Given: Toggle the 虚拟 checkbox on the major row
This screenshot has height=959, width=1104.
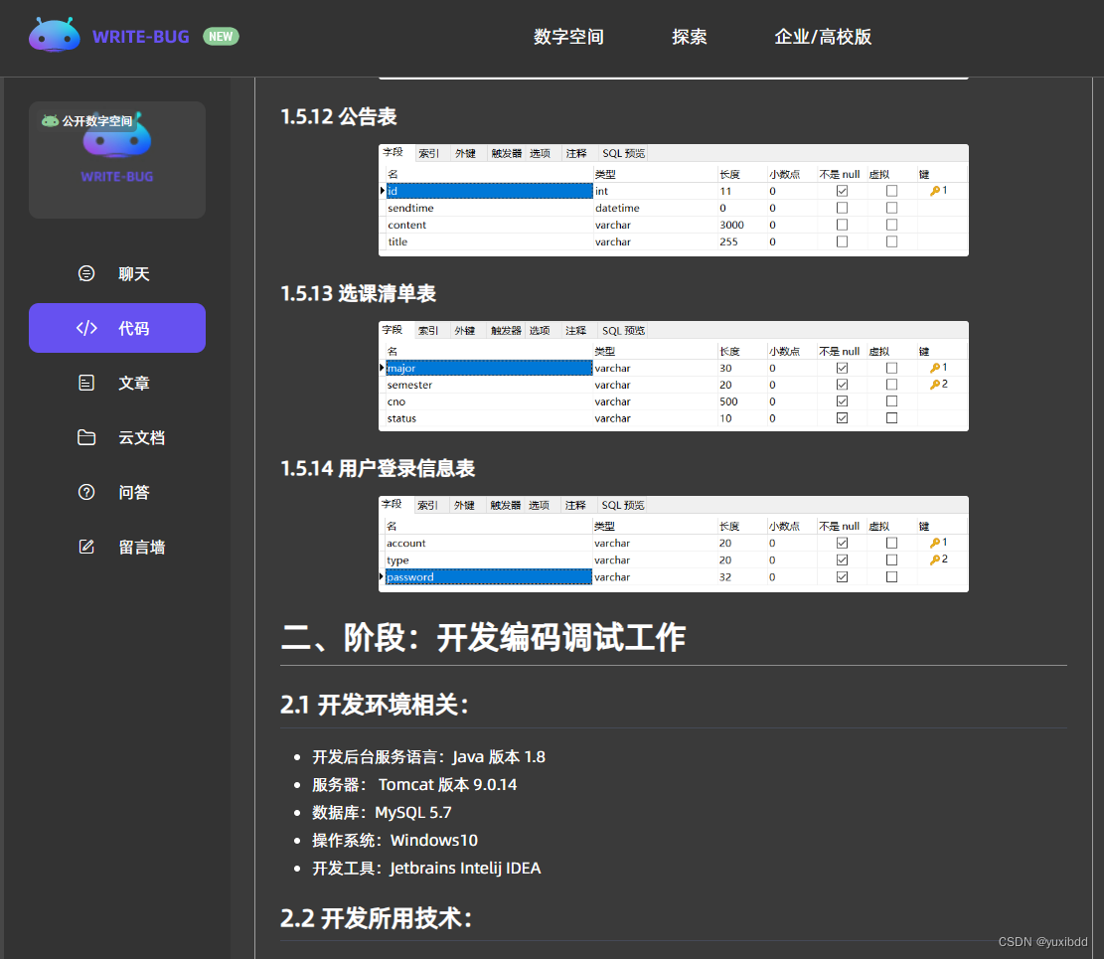Looking at the screenshot, I should (x=891, y=368).
